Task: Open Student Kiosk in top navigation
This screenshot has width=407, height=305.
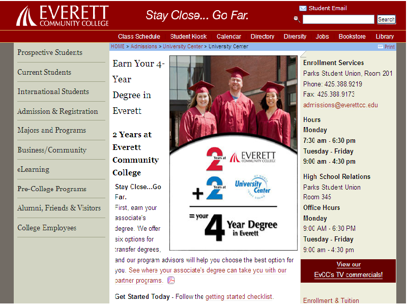Action: [188, 37]
